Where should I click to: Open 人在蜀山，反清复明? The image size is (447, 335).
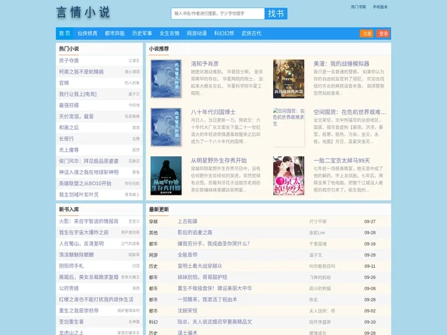81,244
